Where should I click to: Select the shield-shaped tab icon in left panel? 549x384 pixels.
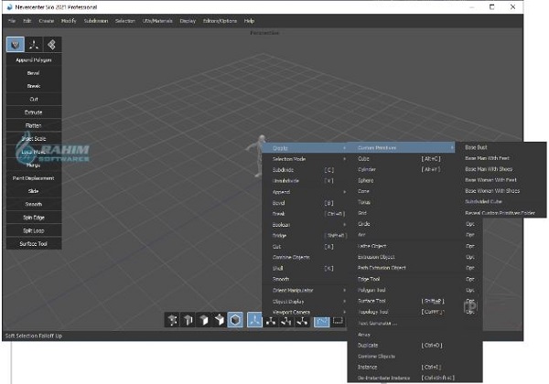tap(16, 44)
